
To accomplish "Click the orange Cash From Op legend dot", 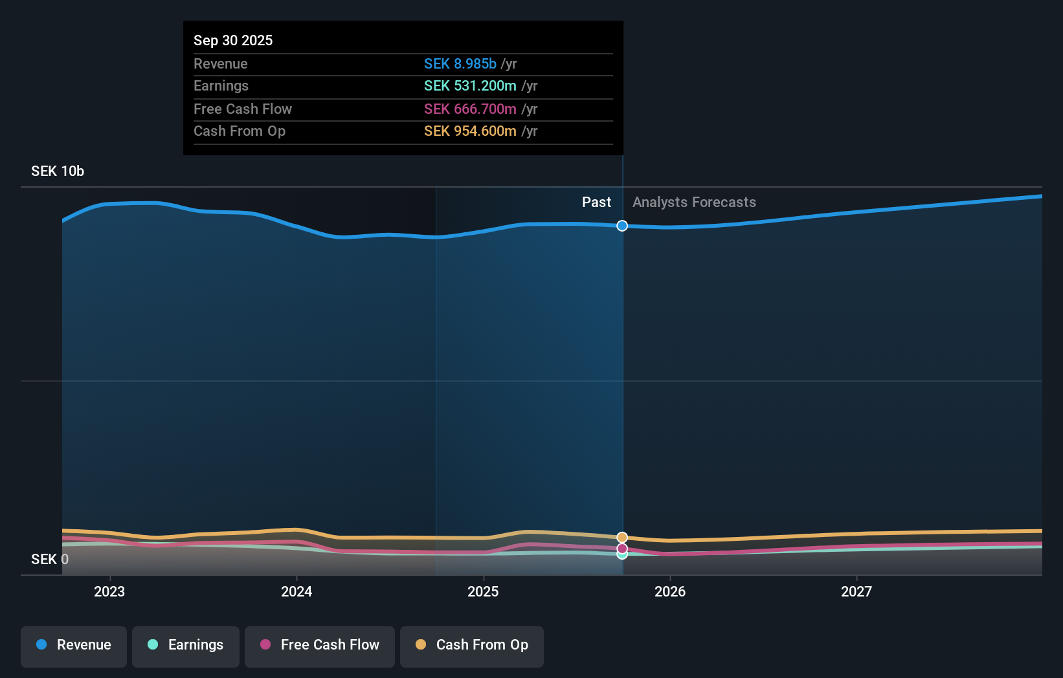I will (421, 645).
